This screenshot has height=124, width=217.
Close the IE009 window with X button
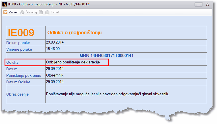(207, 5)
